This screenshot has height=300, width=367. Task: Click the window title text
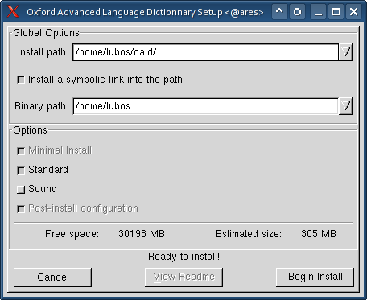click(x=145, y=12)
